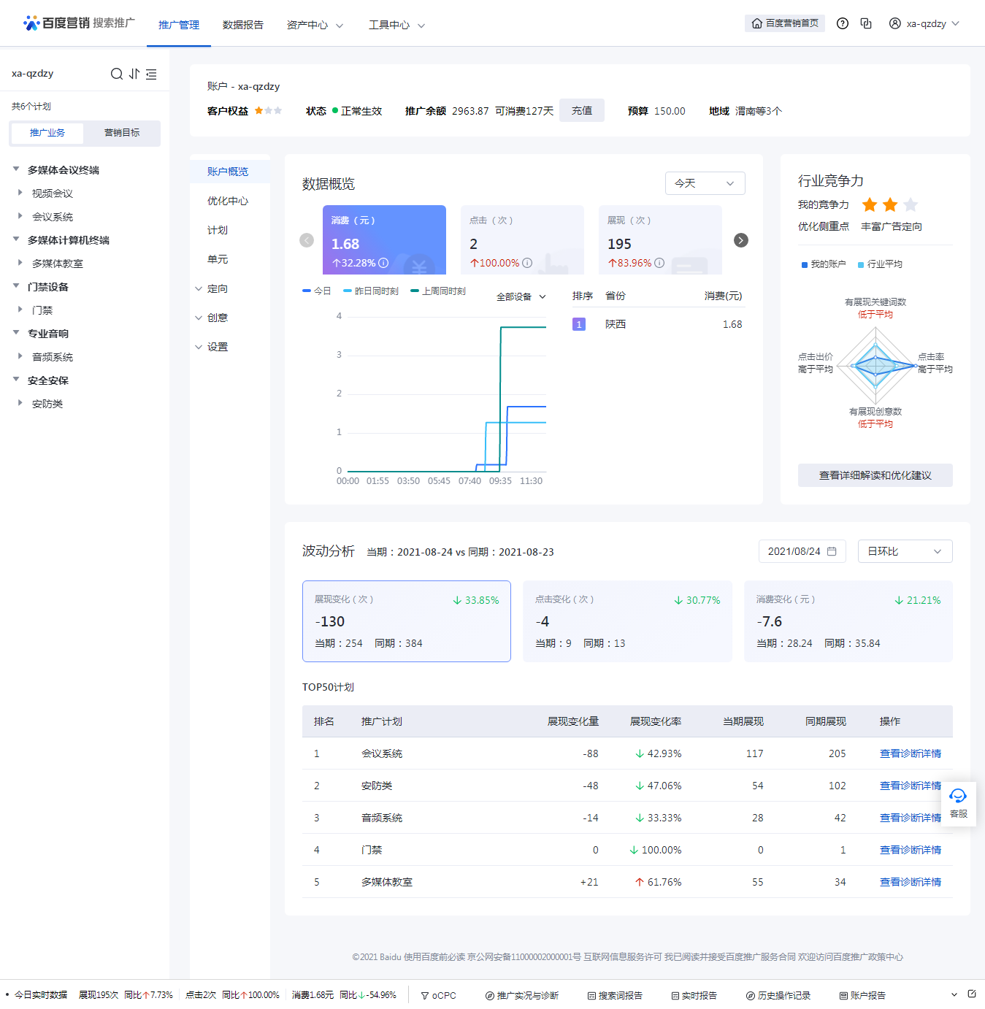Collapse the 多媒体会议终端 plan tree
This screenshot has height=1009, width=985.
16,169
